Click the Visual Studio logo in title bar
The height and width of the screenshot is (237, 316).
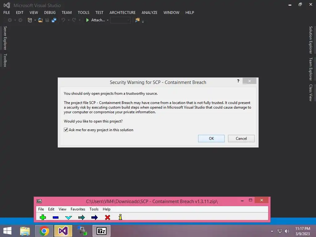[x=7, y=5]
